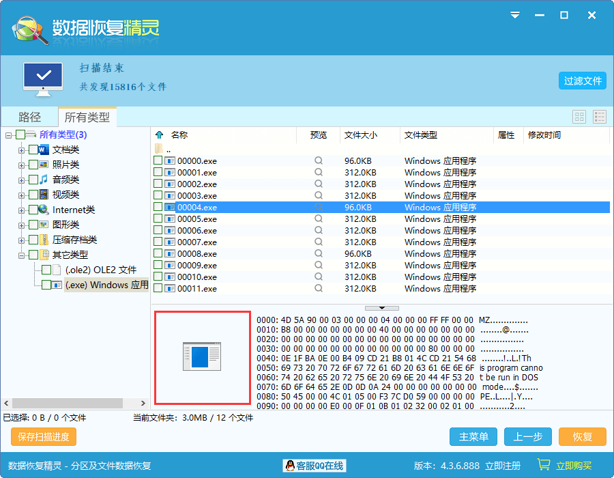Expand the 音频类 tree node
614x478 pixels.
tap(21, 180)
